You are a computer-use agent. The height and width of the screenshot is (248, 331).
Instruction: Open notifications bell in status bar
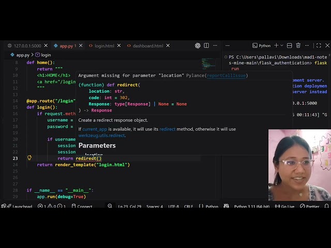[326, 206]
